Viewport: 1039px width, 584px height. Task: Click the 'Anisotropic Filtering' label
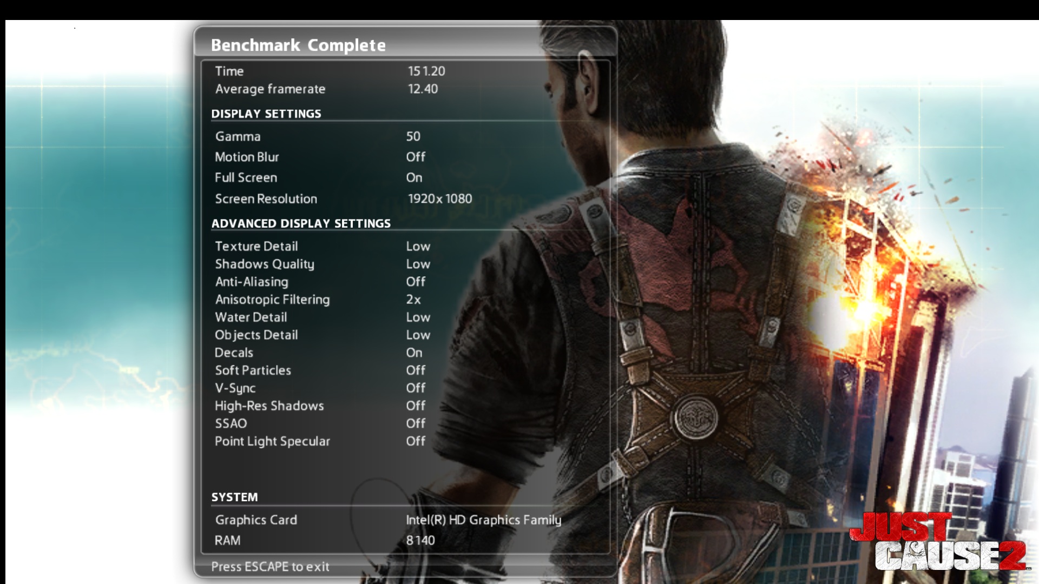point(272,300)
